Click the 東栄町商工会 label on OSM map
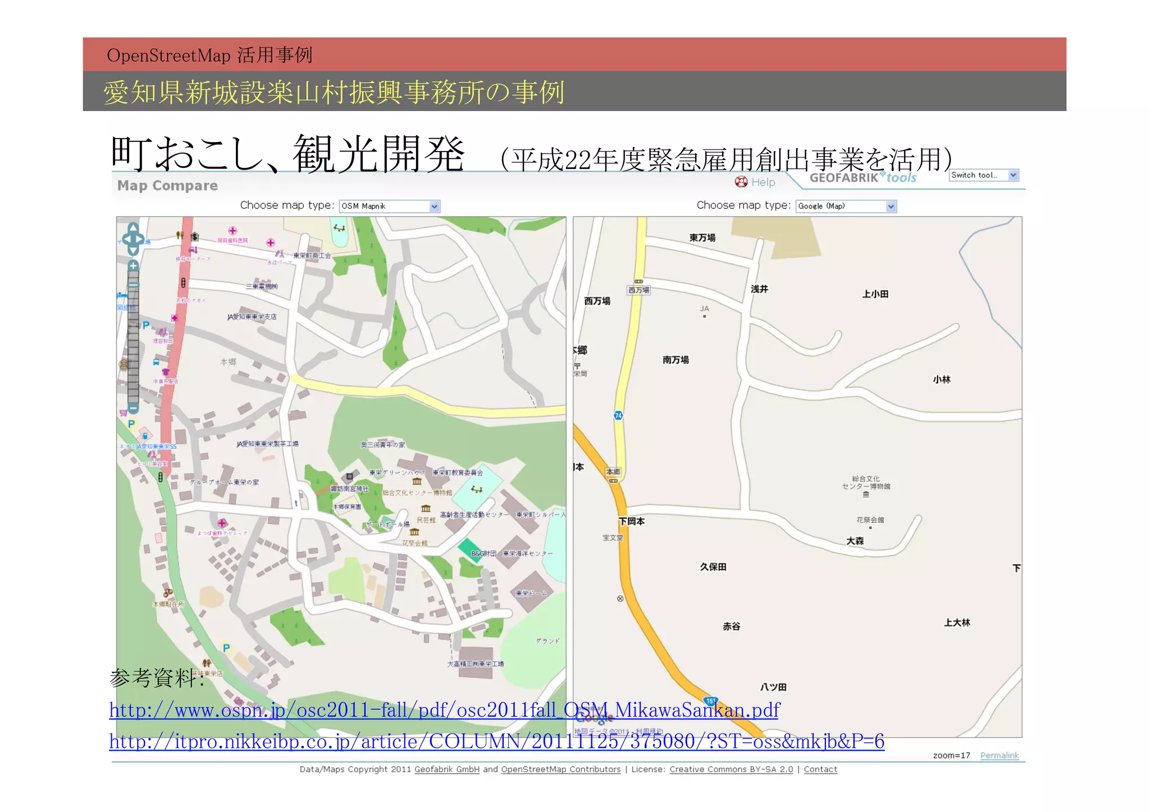1150x812 pixels. [x=312, y=255]
